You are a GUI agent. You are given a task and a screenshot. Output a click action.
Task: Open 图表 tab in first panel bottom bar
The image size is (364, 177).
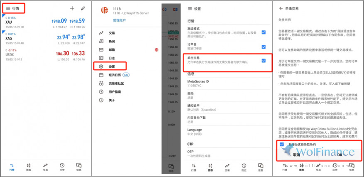click(29, 167)
